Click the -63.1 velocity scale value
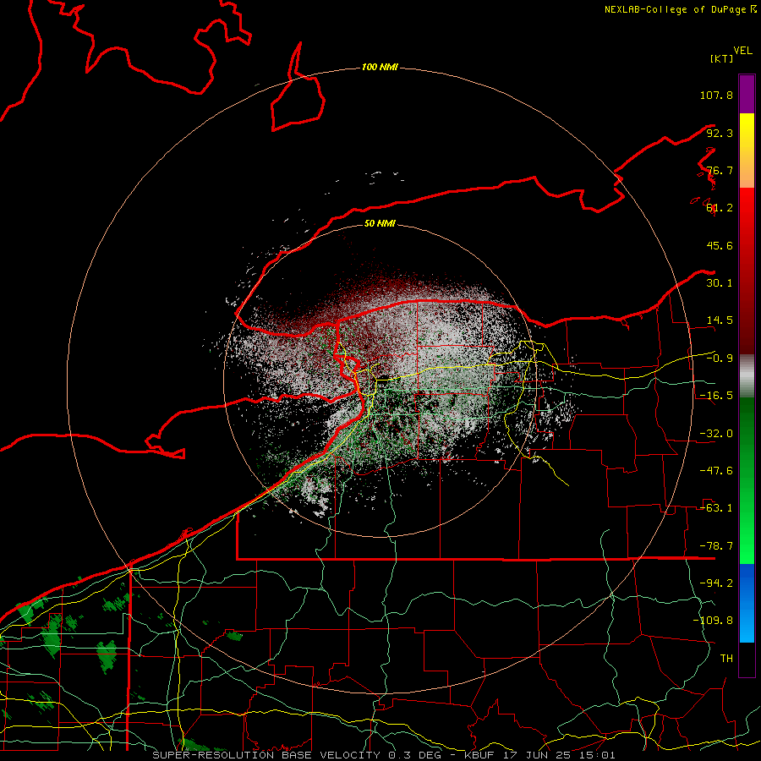The height and width of the screenshot is (761, 761). (x=716, y=508)
